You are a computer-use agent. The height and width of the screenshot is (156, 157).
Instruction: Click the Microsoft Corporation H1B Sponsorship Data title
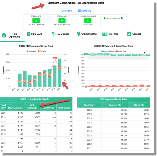pos(76,3)
